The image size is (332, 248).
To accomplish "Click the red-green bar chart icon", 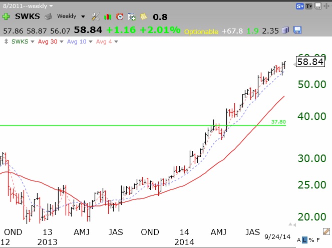I will point(108,16).
